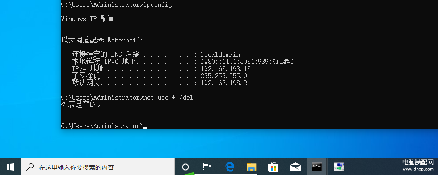Click the IPv4 address 192.168.198.131
Image resolution: width=438 pixels, height=175 pixels.
pos(227,69)
